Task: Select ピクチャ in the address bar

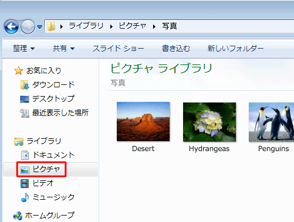Action: tap(133, 26)
